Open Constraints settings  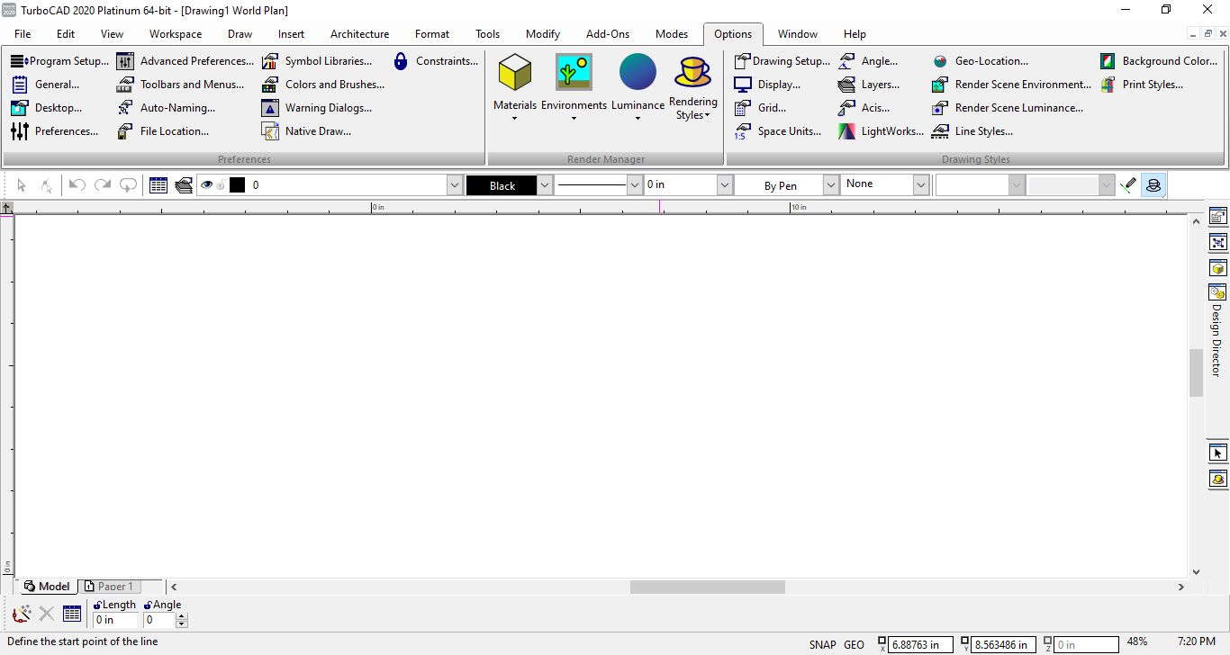point(436,61)
